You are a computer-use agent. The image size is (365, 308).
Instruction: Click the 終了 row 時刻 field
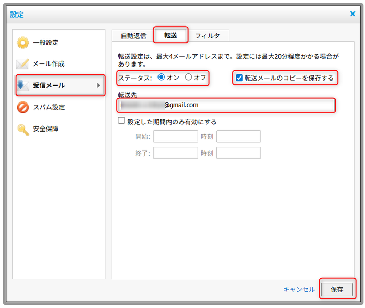pos(239,153)
